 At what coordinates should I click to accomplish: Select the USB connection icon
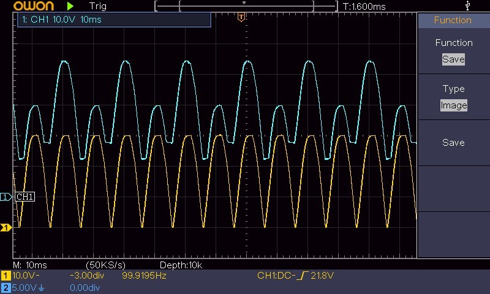coord(467,6)
